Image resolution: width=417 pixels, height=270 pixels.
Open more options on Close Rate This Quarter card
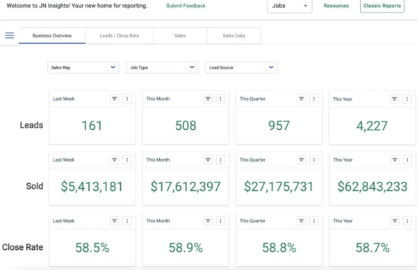314,221
